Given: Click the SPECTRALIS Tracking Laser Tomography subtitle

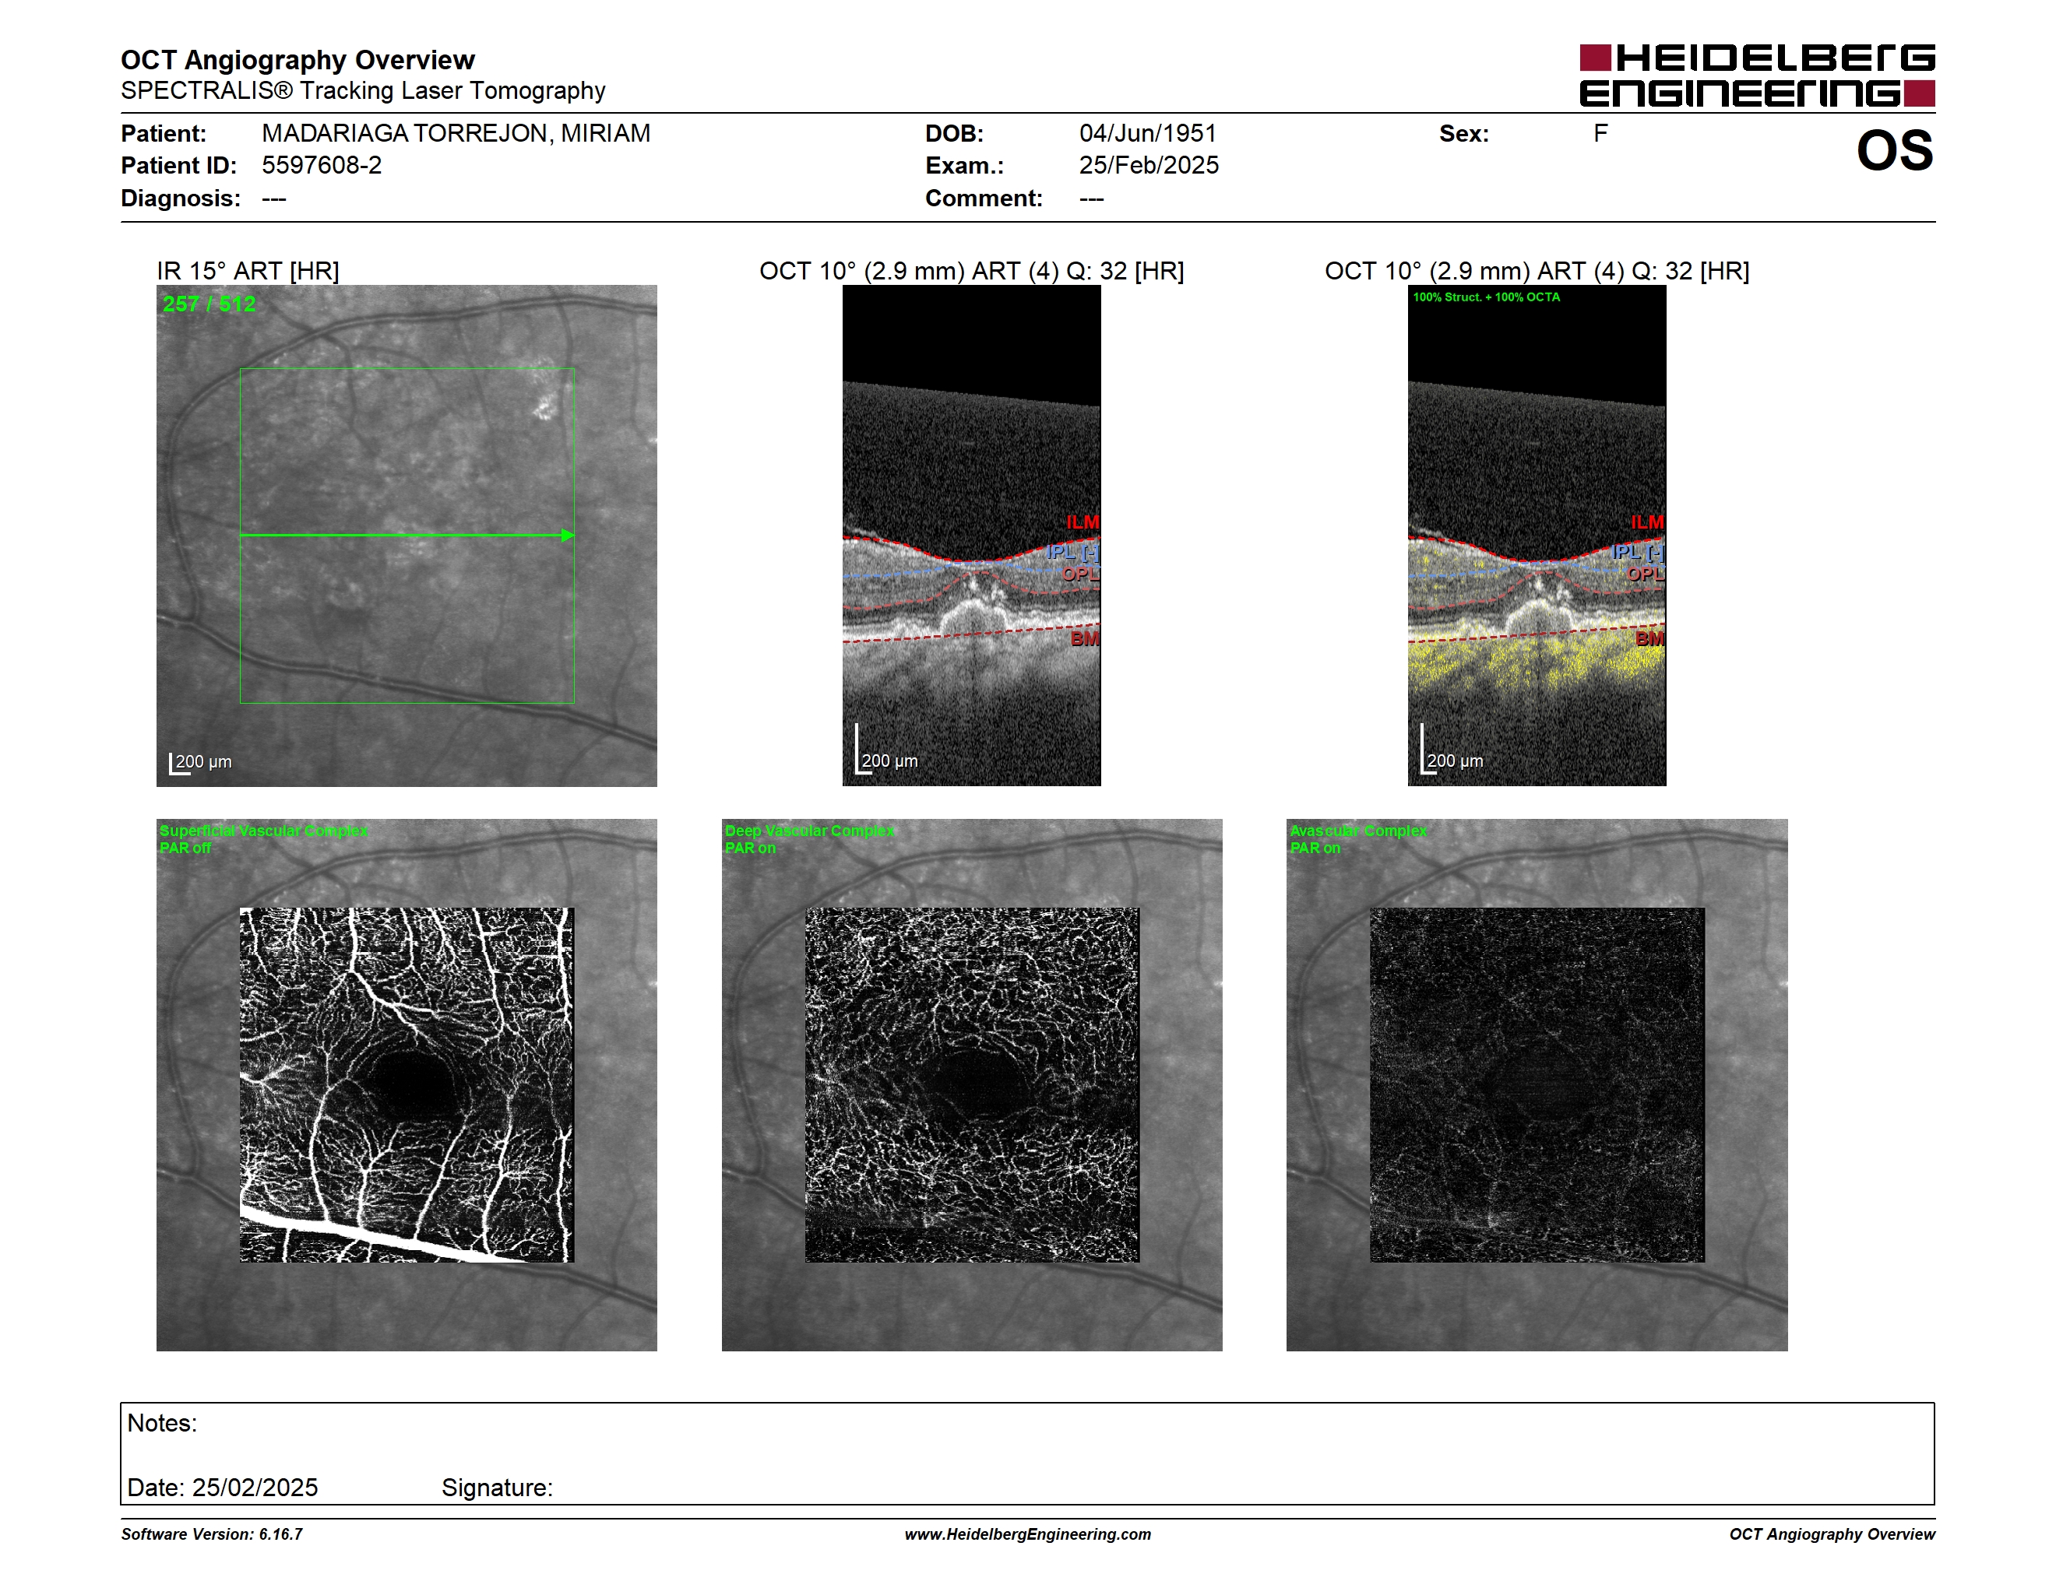Looking at the screenshot, I should pos(362,90).
